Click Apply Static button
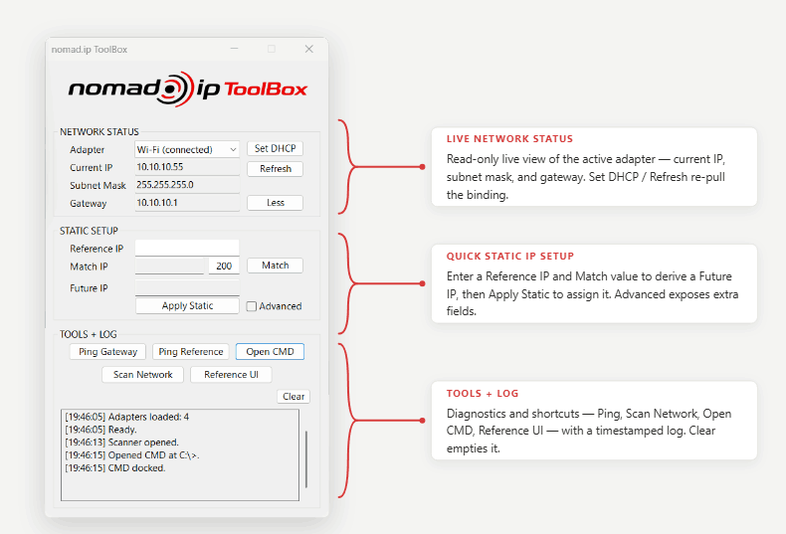The image size is (786, 534). coord(187,305)
